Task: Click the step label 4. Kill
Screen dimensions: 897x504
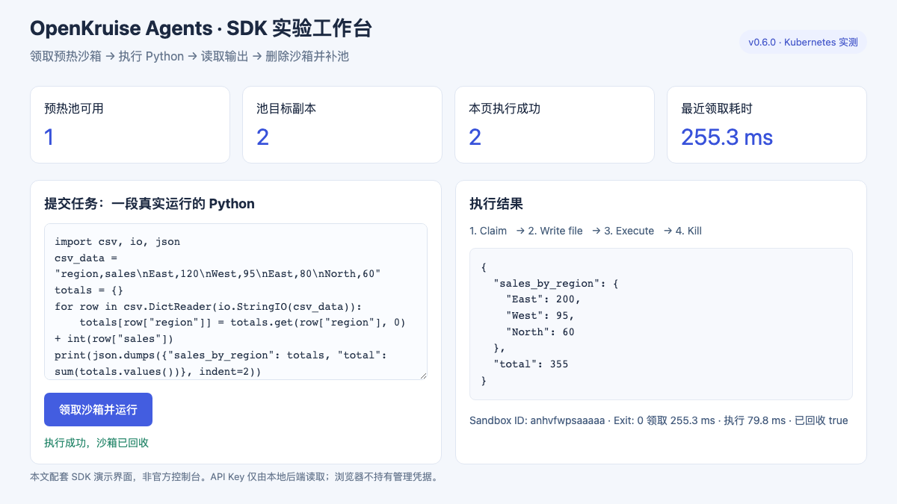Action: [688, 231]
